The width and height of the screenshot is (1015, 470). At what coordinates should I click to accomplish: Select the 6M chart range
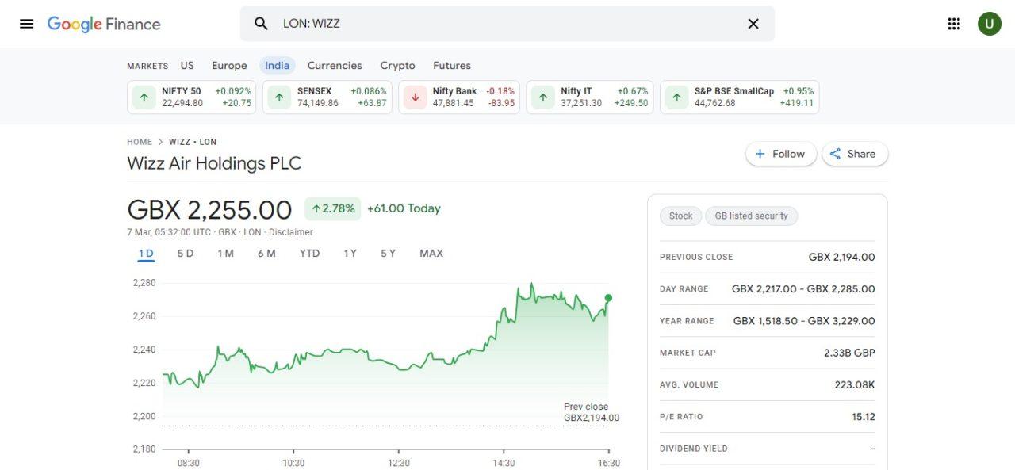point(266,254)
